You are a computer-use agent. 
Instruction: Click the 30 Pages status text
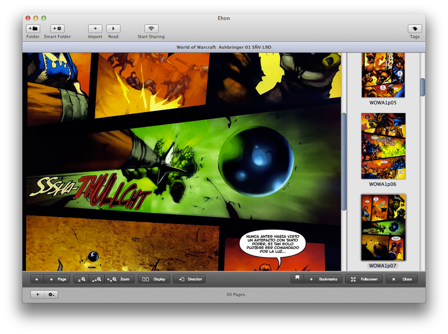(x=235, y=294)
